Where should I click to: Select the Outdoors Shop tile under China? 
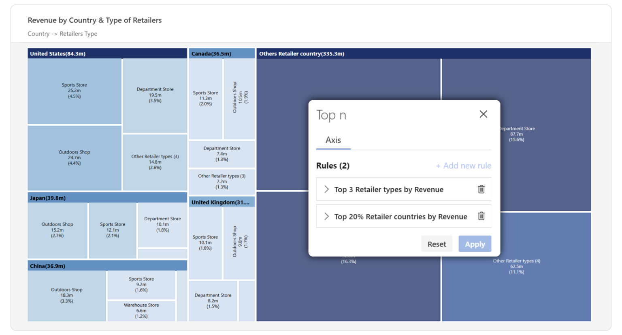tap(66, 295)
